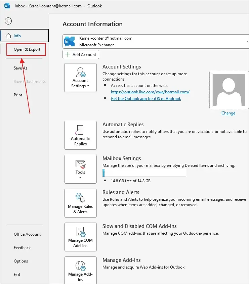Open the Manage Add-ins globe tile

[80, 270]
